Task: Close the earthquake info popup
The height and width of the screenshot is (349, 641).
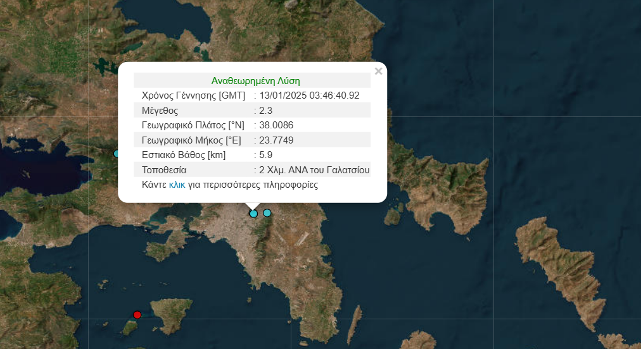Action: 379,71
